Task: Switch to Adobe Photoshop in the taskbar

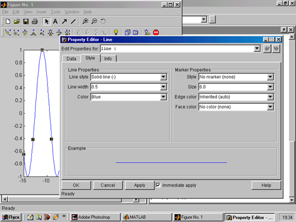Action: point(95,217)
